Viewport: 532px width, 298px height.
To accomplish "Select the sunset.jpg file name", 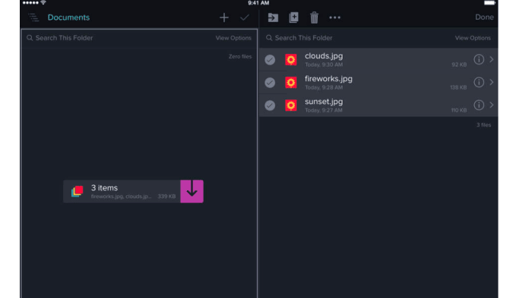I will tap(324, 102).
